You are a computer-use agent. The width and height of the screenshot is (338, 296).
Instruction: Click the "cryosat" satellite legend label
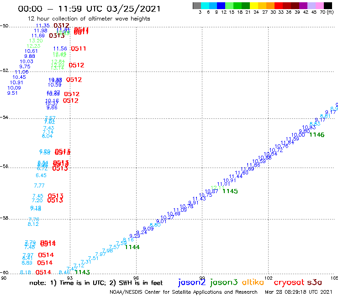click(x=289, y=282)
